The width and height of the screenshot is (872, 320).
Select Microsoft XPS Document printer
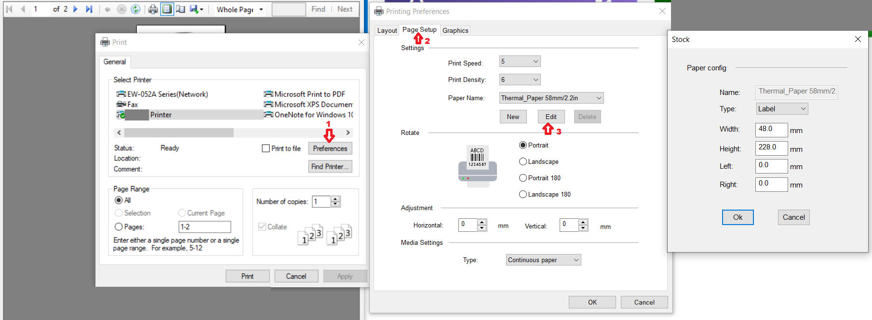[309, 104]
